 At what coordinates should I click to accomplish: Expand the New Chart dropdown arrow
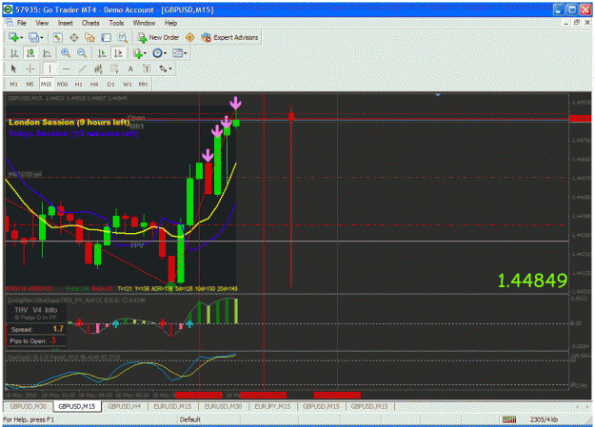(x=22, y=37)
